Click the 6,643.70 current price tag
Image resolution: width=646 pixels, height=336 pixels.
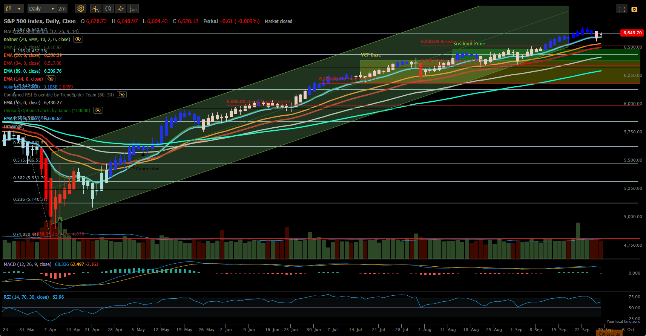(x=632, y=33)
